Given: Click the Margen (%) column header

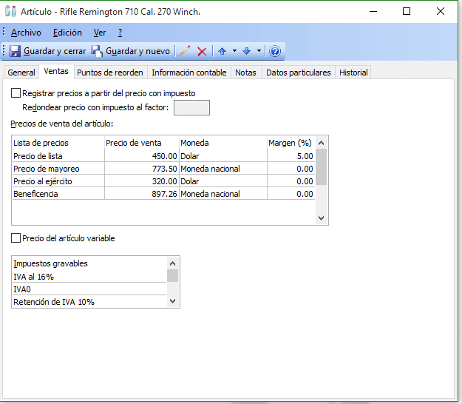Looking at the screenshot, I should [x=291, y=143].
